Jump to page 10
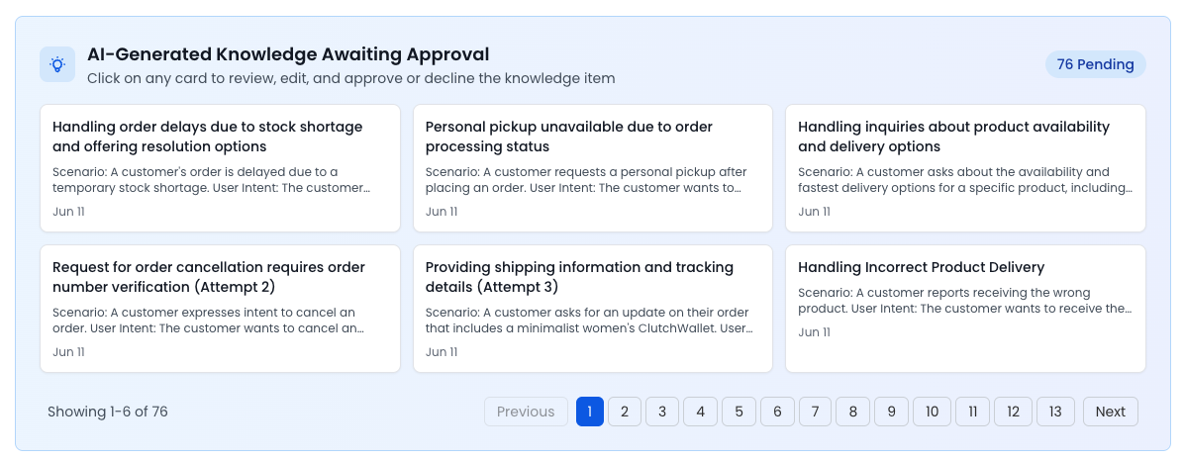 [932, 412]
